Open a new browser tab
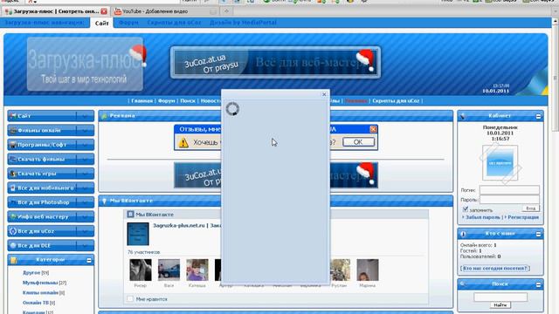The height and width of the screenshot is (314, 559). pos(226,11)
